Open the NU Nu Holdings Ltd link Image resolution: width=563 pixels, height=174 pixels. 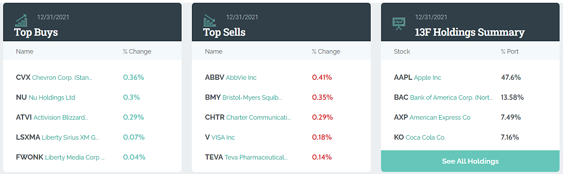46,98
